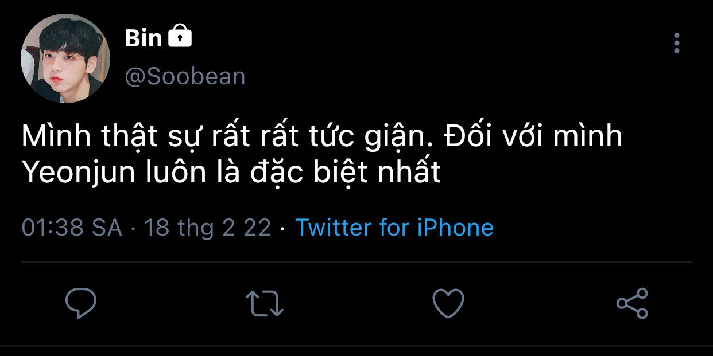This screenshot has height=356, width=713.
Task: Open the three-dot more options menu
Action: (x=677, y=44)
